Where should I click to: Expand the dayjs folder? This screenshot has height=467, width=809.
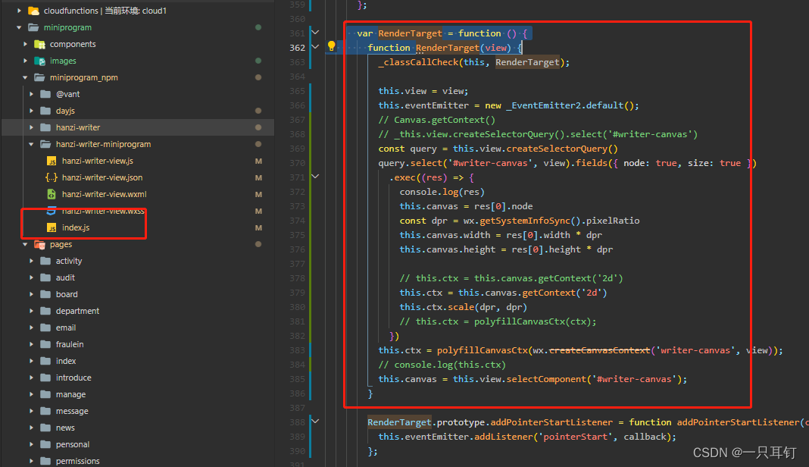click(32, 111)
